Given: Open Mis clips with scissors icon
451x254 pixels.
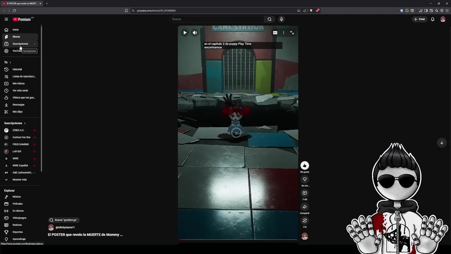Looking at the screenshot, I should tap(20, 111).
